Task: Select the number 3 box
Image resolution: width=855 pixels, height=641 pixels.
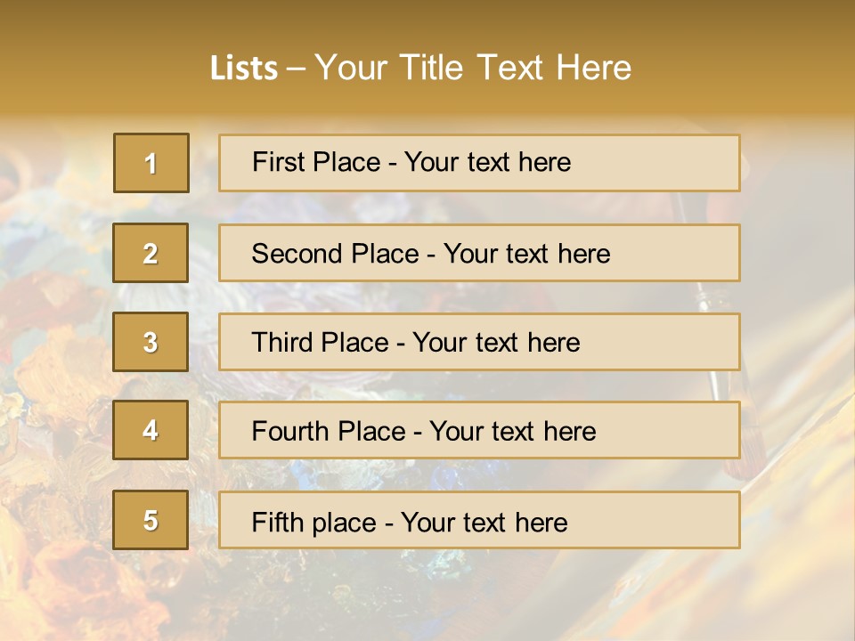Action: [x=151, y=342]
